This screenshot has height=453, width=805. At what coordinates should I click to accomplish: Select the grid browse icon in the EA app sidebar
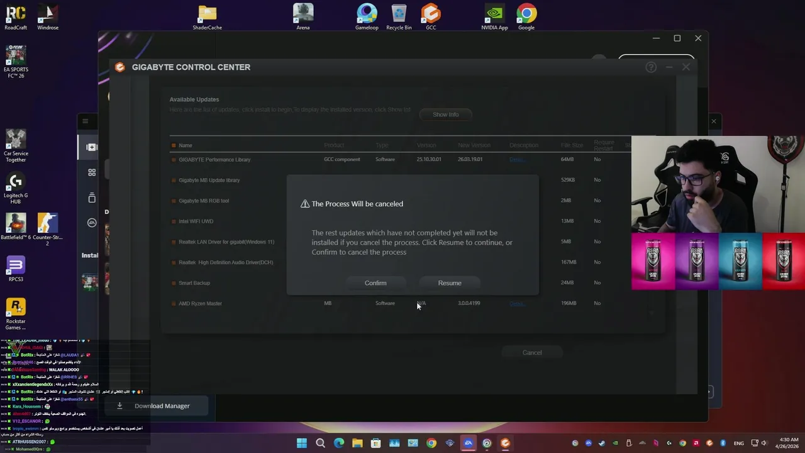[92, 172]
